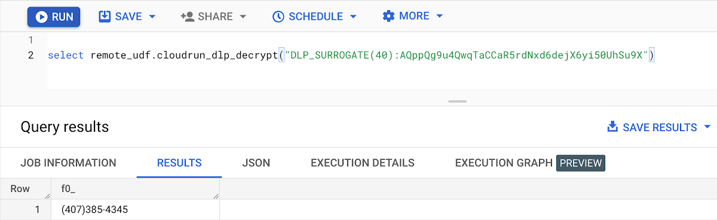Click the SAVE text label

pyautogui.click(x=128, y=17)
